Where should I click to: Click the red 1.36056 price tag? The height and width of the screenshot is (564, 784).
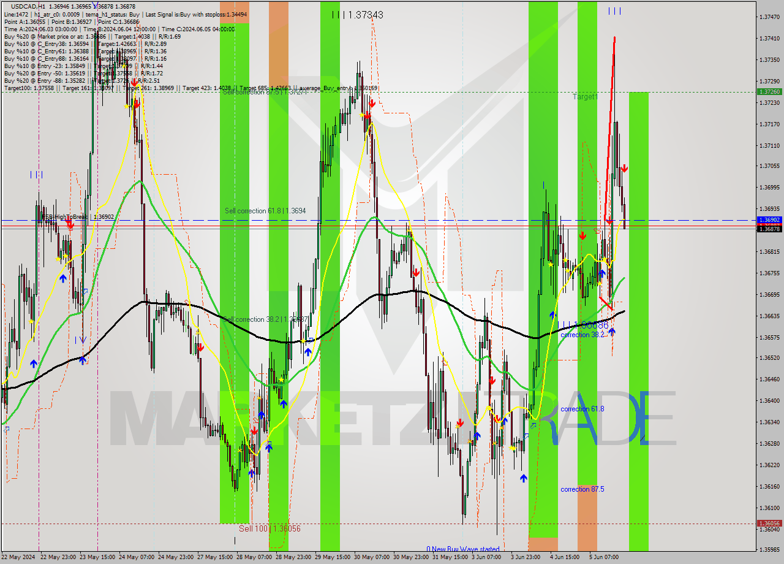[769, 524]
